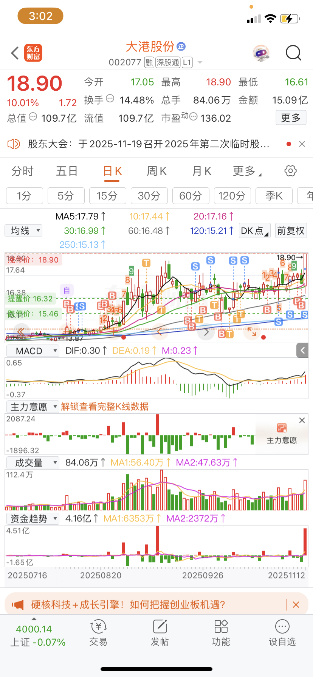Open the MACD indicator dropdown
The width and height of the screenshot is (313, 677).
33,351
